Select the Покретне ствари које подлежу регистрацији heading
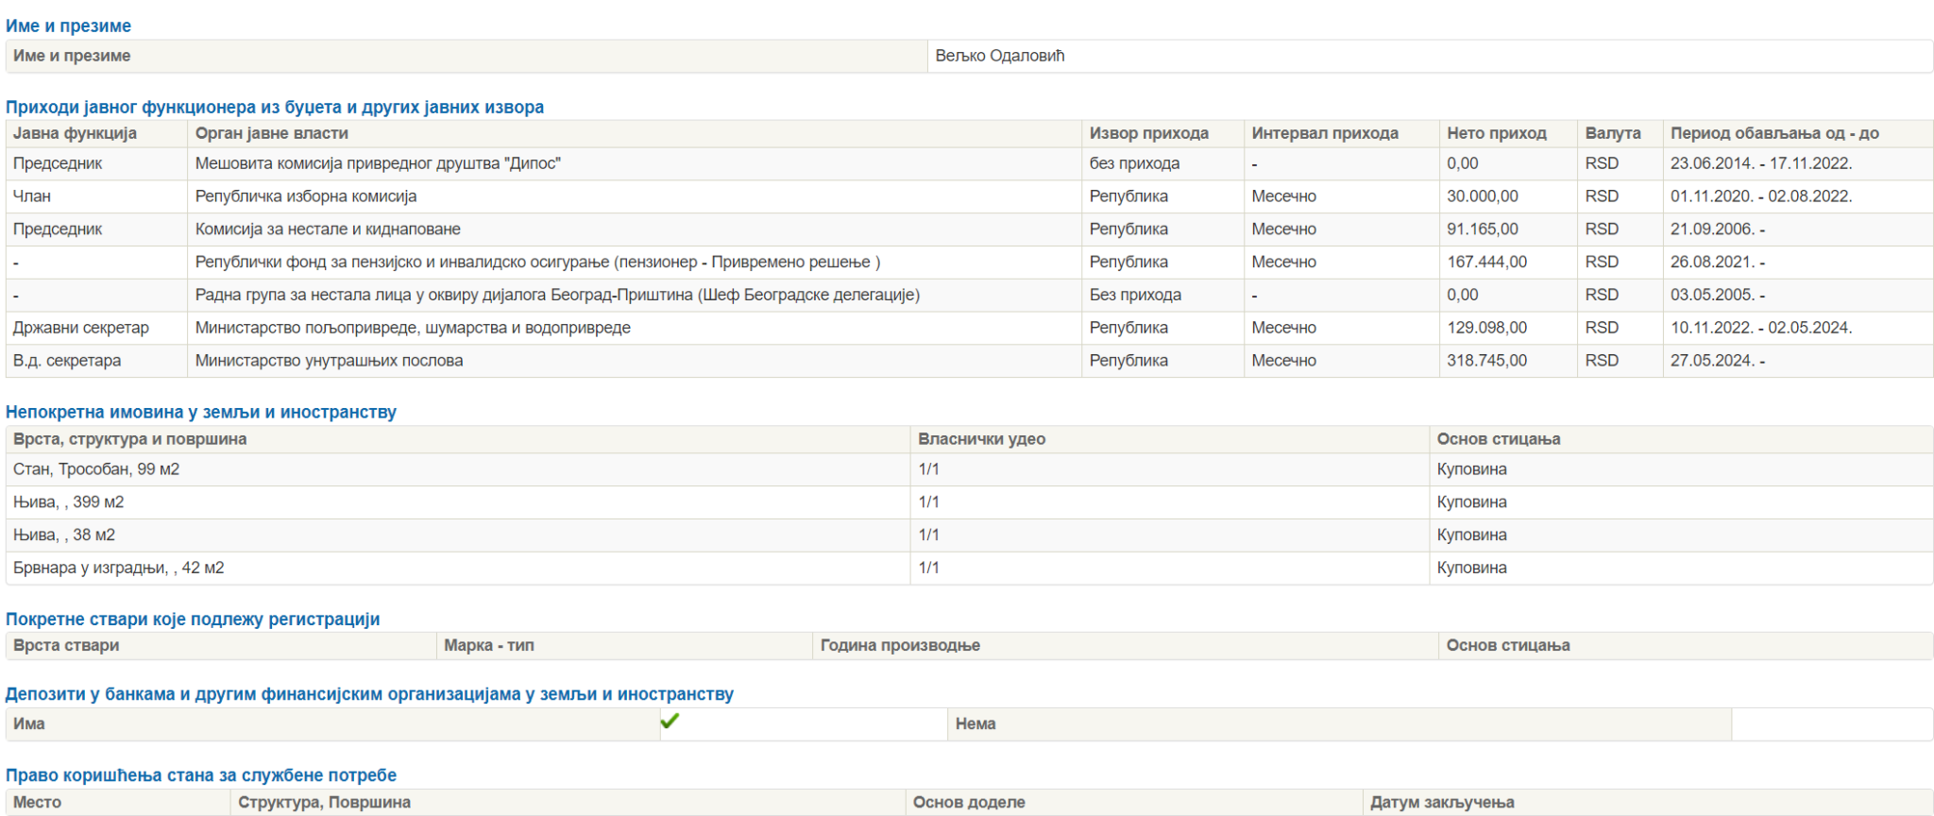1934x816 pixels. tap(193, 619)
